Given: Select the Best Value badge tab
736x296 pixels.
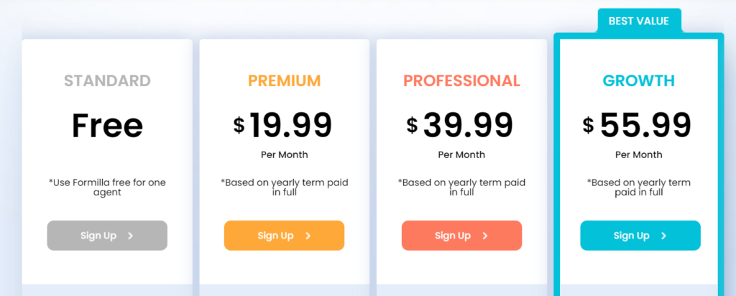Looking at the screenshot, I should tap(639, 21).
